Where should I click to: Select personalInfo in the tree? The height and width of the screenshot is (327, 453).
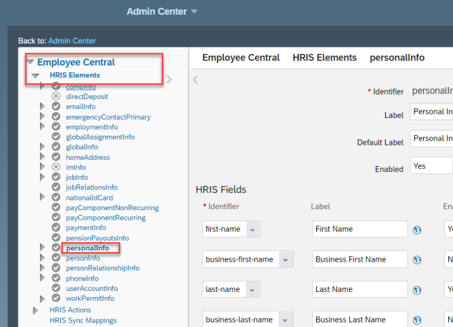(x=87, y=248)
